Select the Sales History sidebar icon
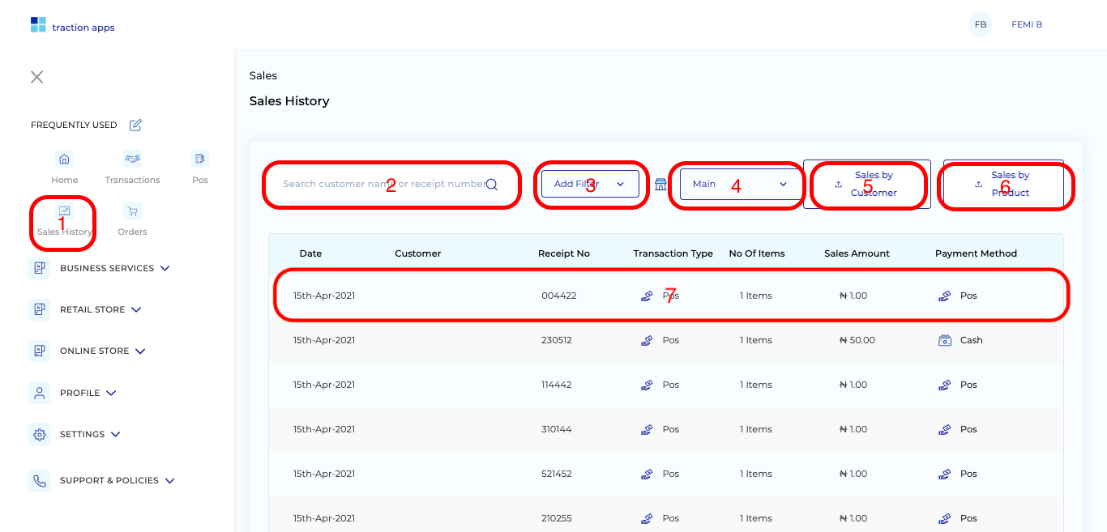 (62, 211)
